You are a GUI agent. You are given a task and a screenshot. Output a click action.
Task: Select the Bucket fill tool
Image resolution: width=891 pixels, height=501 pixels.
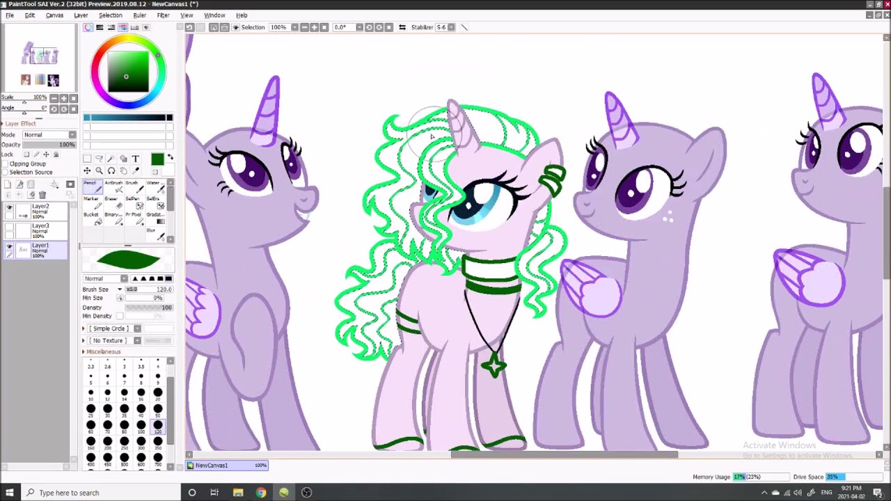pos(93,219)
